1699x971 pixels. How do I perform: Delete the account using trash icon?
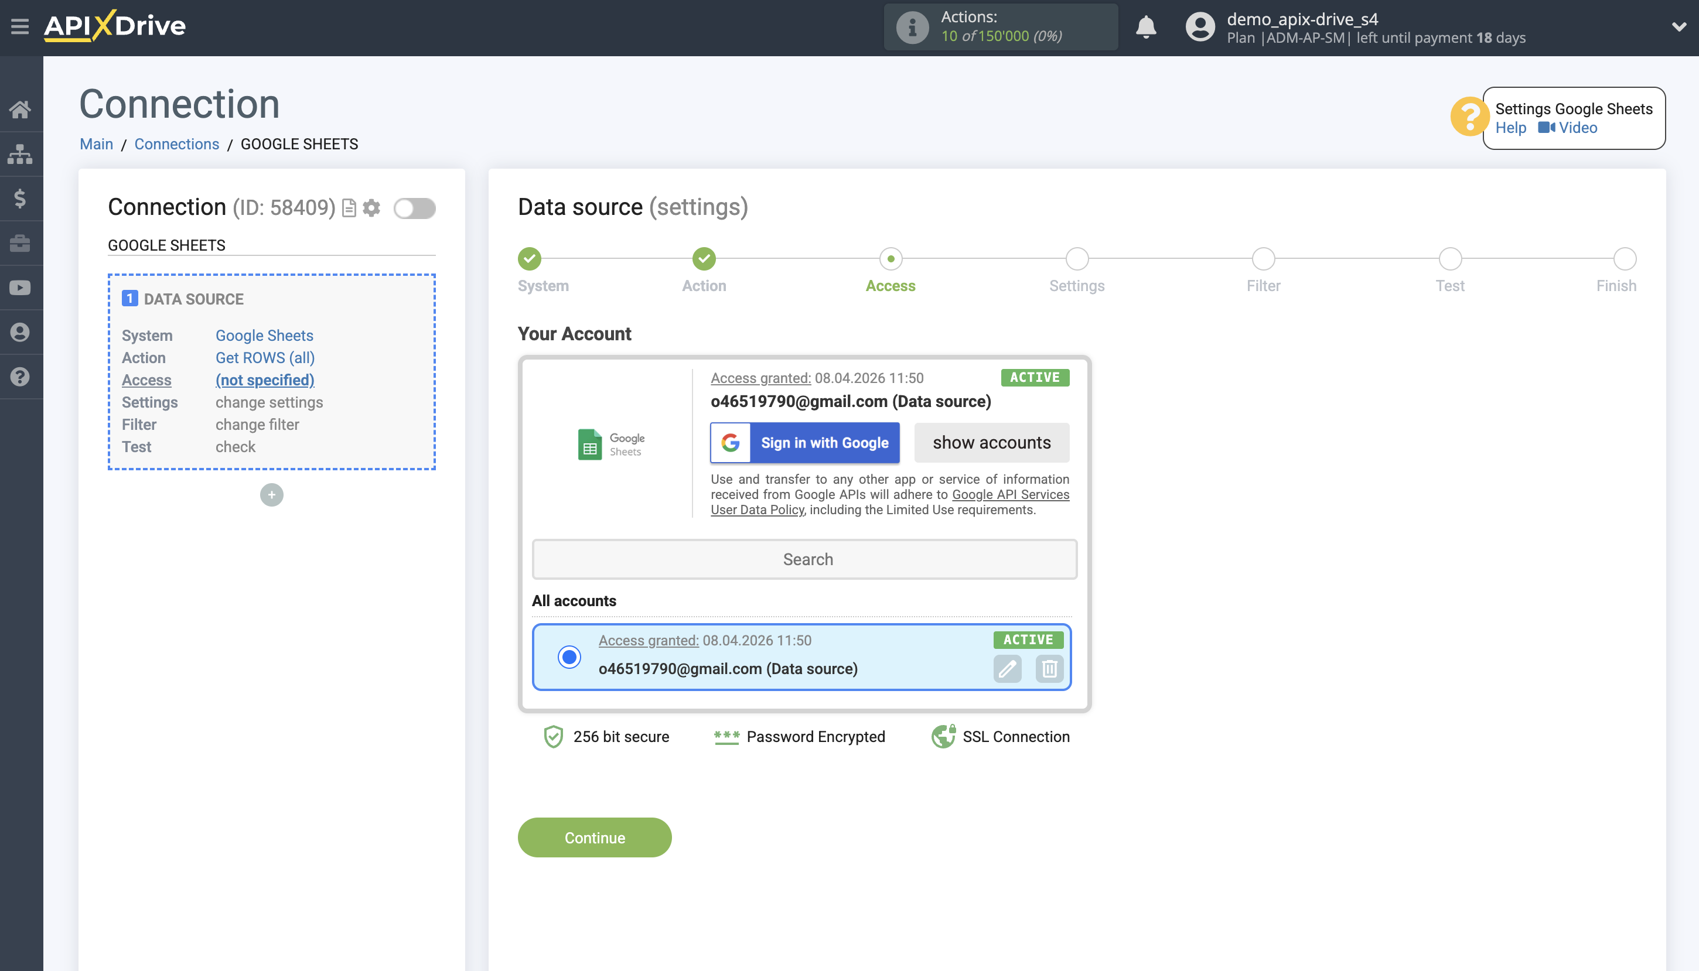tap(1049, 669)
